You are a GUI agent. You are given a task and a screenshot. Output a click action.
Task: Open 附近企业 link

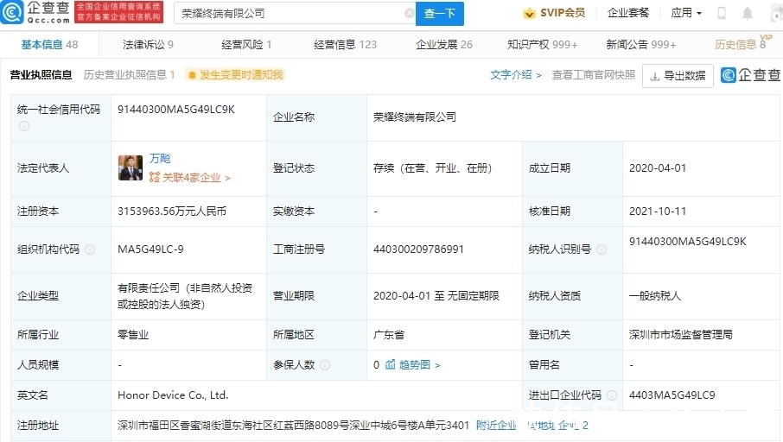[496, 425]
